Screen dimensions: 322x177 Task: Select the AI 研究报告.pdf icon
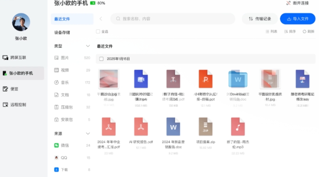(141, 127)
